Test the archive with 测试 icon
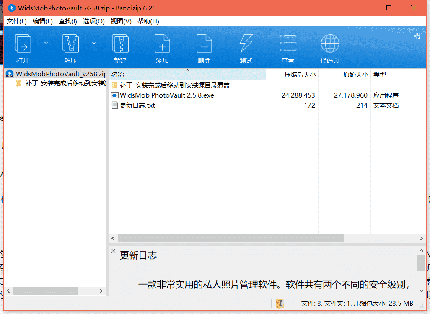The width and height of the screenshot is (430, 314). tap(246, 43)
